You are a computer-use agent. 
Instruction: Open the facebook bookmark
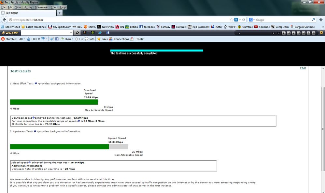tap(147, 27)
